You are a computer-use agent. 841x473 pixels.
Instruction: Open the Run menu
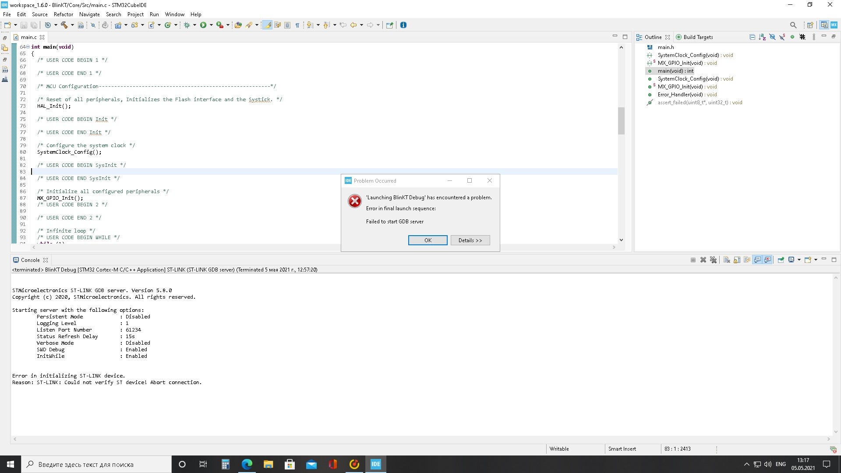pos(154,14)
